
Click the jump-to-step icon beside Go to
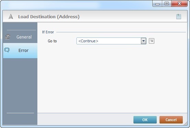tap(152, 41)
